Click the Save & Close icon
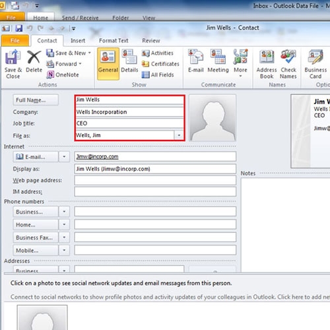This screenshot has width=330, height=330. click(13, 57)
